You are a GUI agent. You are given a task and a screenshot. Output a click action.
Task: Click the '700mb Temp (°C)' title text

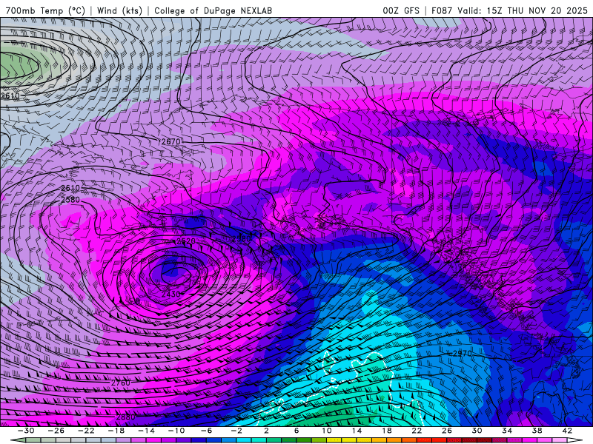[45, 10]
